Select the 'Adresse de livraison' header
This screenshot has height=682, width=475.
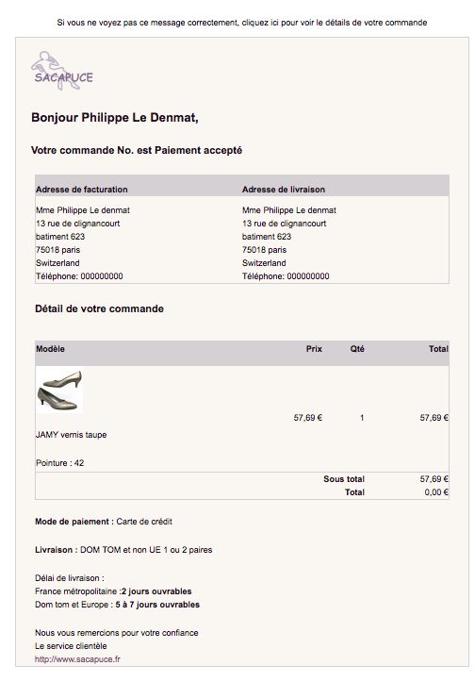click(284, 190)
